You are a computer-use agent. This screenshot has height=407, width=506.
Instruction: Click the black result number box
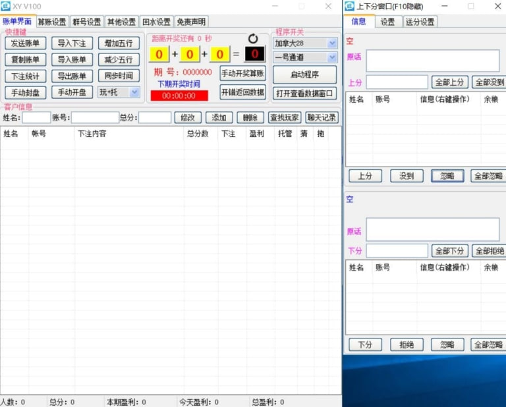click(x=254, y=54)
